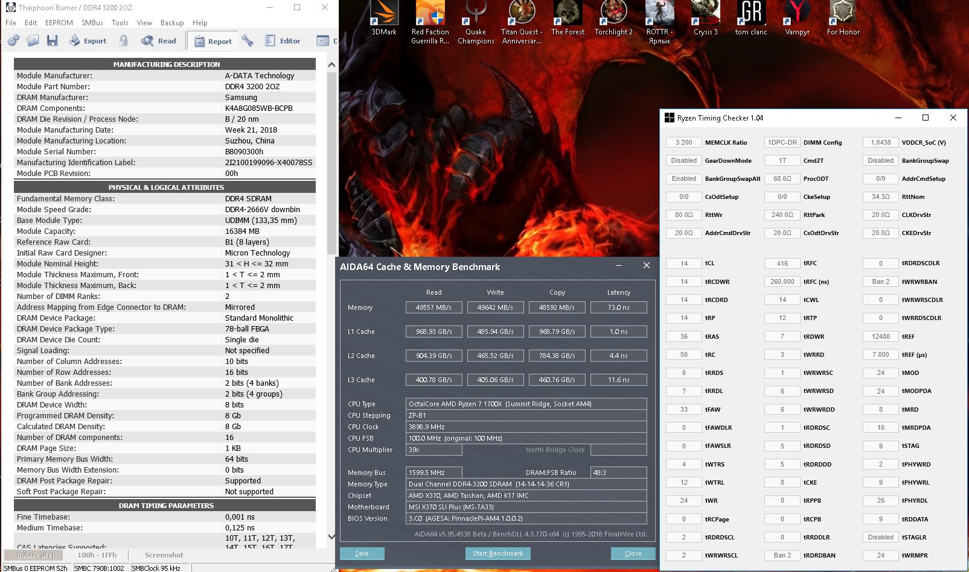
Task: Click the Memory Read field 49557 MB/s
Action: pos(434,307)
